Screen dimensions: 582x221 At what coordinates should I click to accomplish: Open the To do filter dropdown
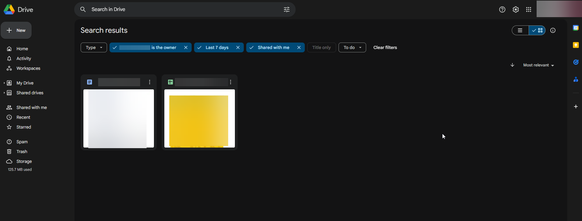352,47
